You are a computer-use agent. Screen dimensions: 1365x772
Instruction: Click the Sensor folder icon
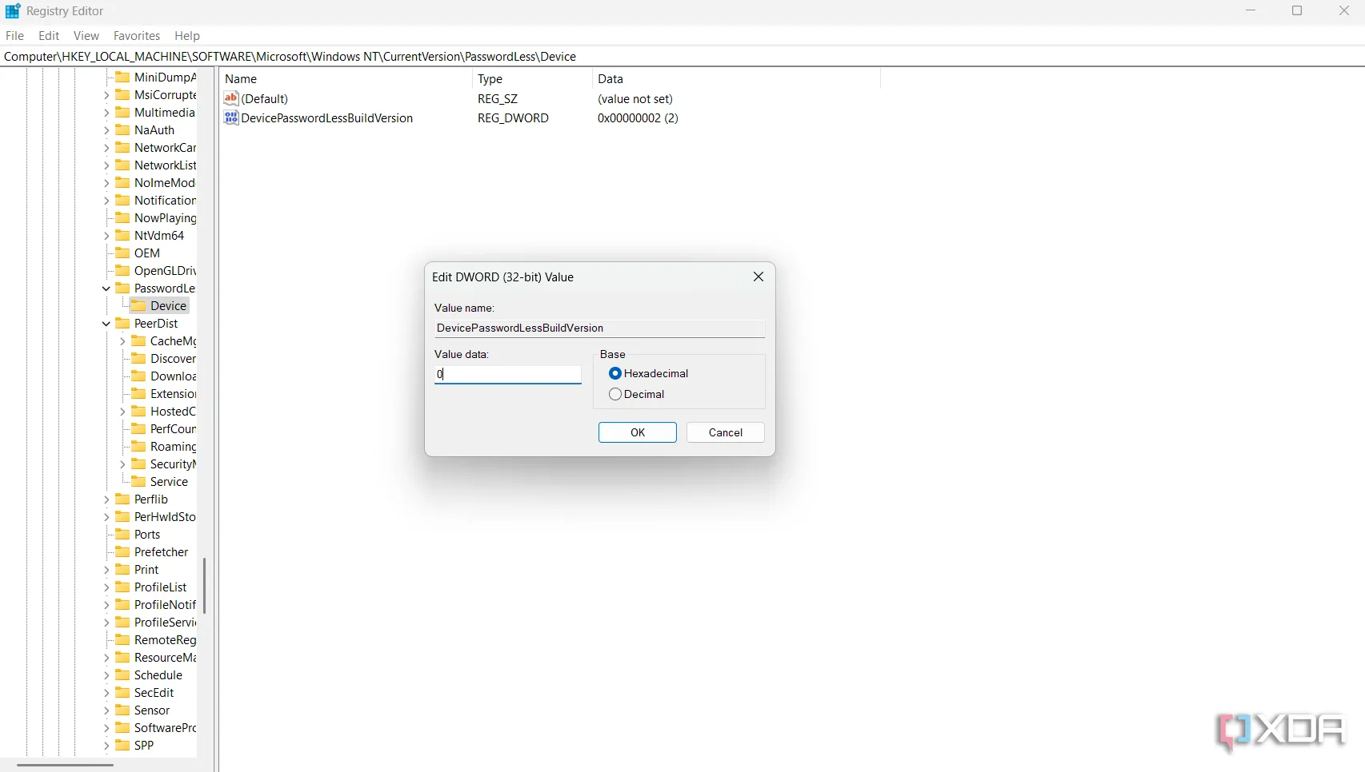tap(122, 710)
